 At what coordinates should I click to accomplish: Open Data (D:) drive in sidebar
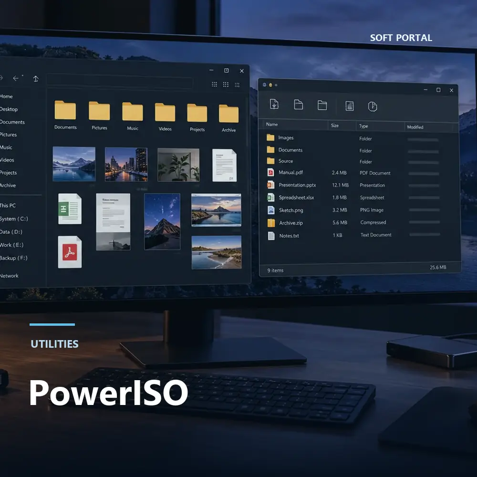tap(11, 232)
